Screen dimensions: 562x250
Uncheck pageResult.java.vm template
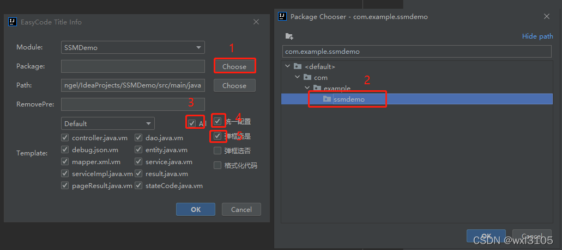[65, 186]
